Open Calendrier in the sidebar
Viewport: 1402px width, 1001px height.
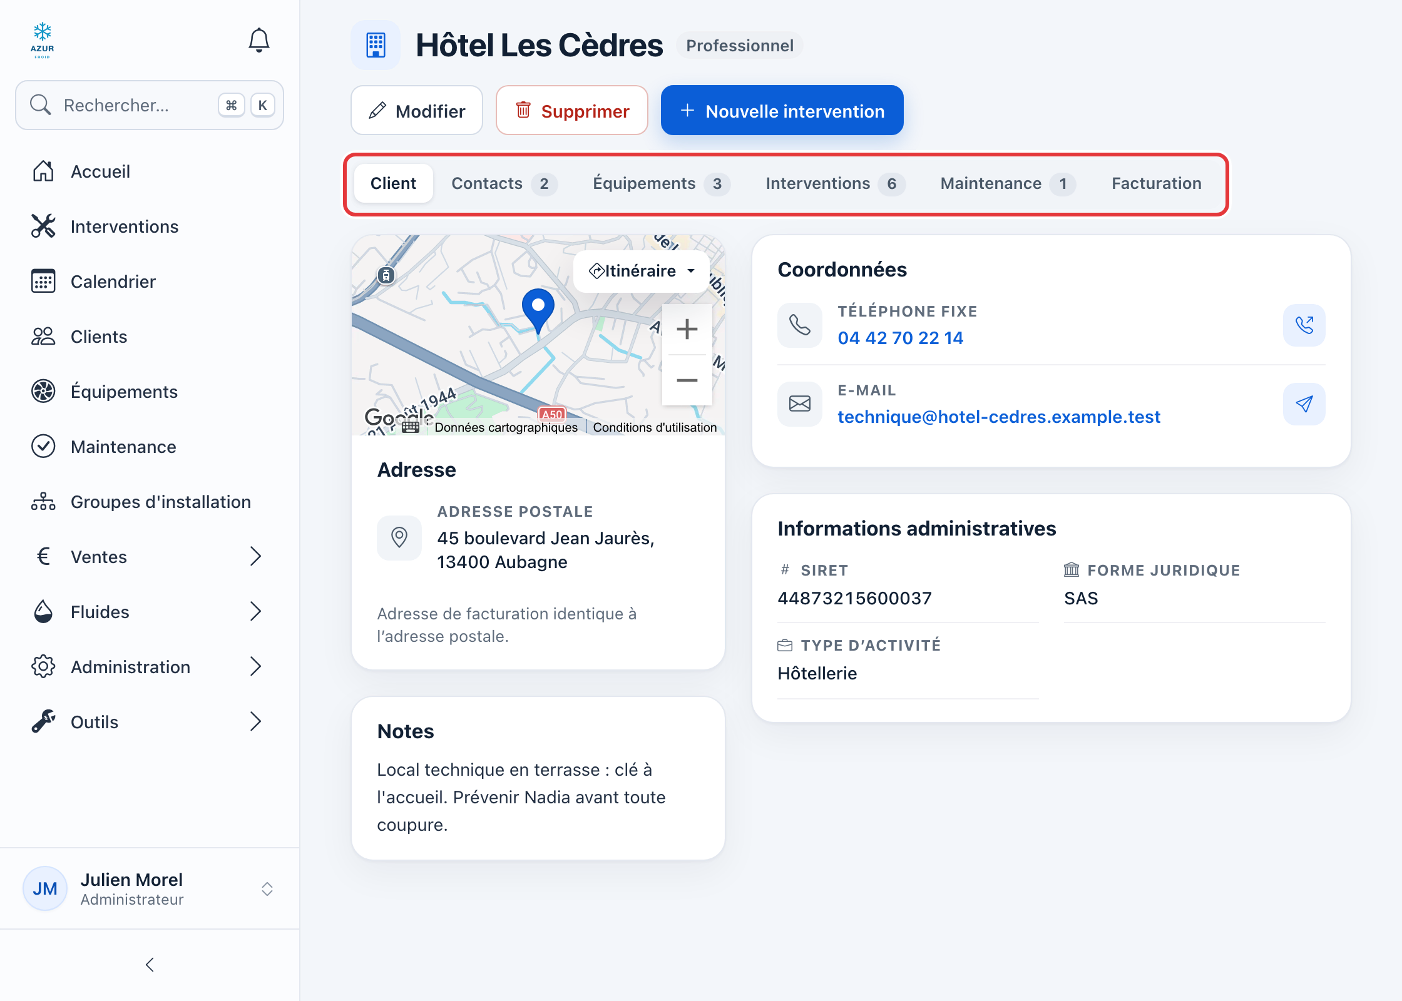(150, 281)
